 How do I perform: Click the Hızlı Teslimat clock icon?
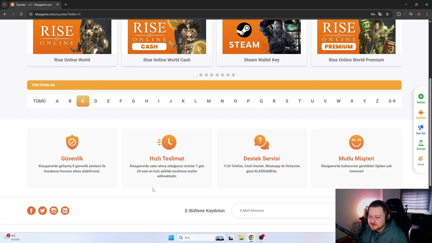(167, 142)
